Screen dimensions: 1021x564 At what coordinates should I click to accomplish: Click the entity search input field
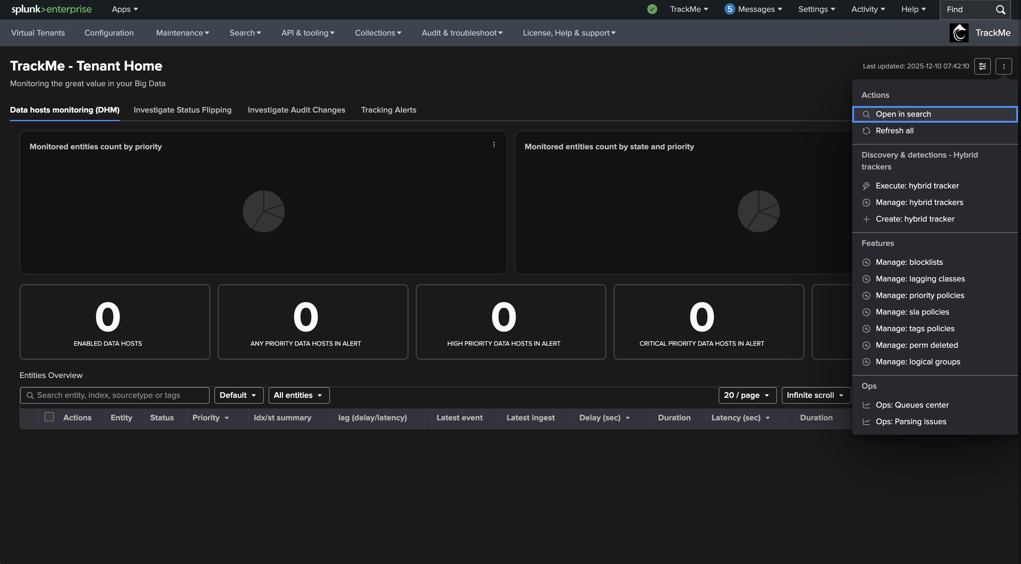point(119,395)
